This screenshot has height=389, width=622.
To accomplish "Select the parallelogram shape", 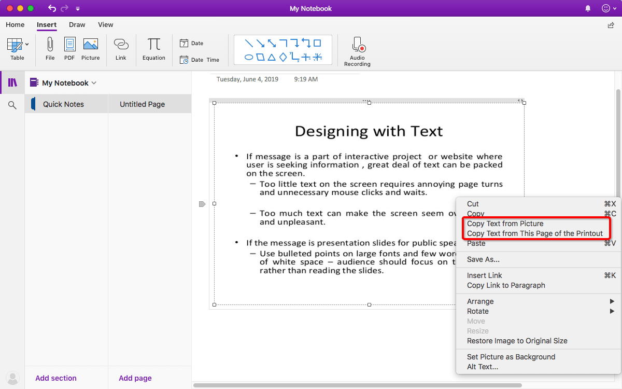I will coord(260,57).
